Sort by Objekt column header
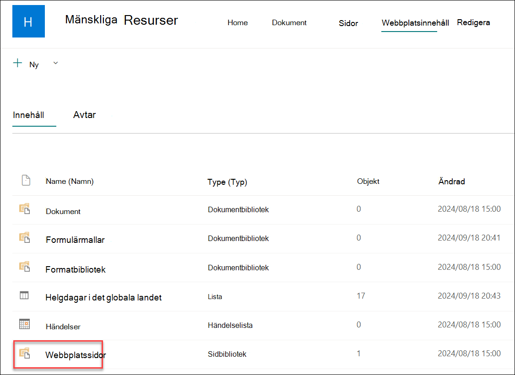Viewport: 515px width, 375px height. [368, 182]
